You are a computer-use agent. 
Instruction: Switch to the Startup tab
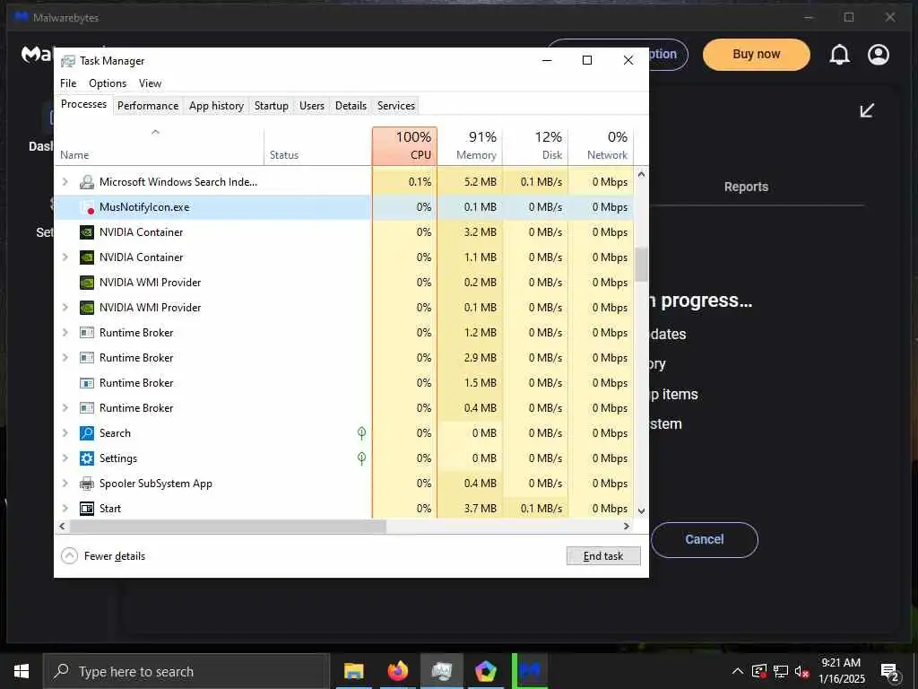pos(271,106)
